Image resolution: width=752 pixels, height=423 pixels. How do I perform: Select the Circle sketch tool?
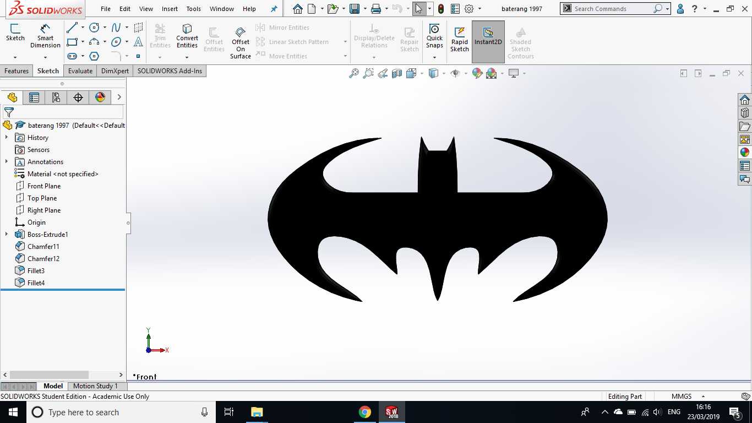(x=94, y=28)
